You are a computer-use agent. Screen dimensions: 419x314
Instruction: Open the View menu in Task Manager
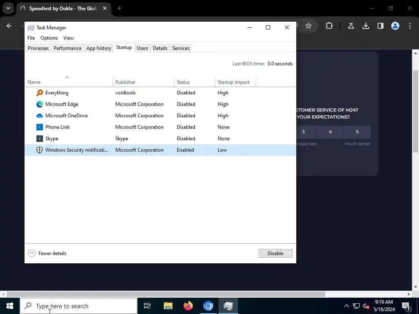point(68,38)
